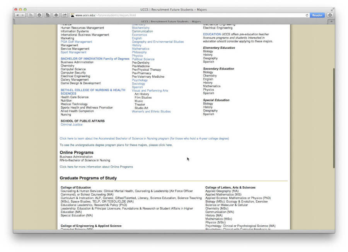Click the Nutrition entry
348x252 pixels.
pyautogui.click(x=67, y=100)
